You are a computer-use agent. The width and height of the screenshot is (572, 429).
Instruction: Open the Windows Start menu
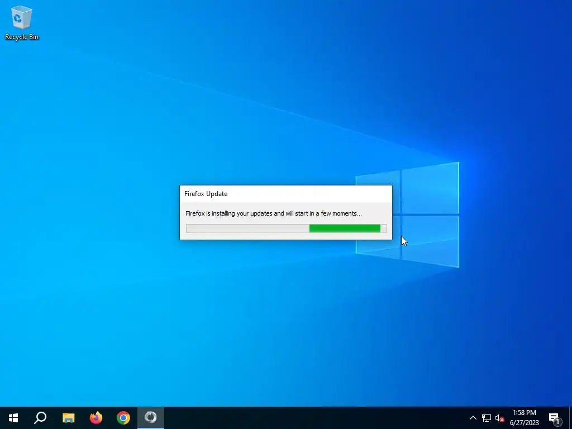(13, 418)
